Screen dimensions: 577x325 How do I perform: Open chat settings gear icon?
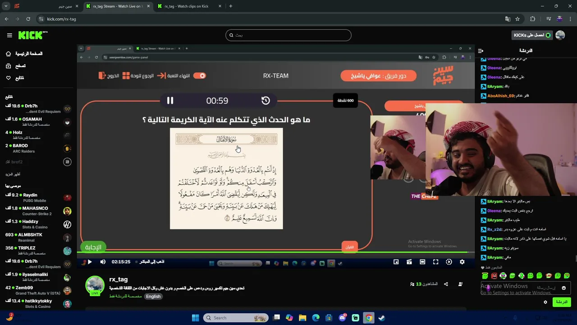point(545,302)
